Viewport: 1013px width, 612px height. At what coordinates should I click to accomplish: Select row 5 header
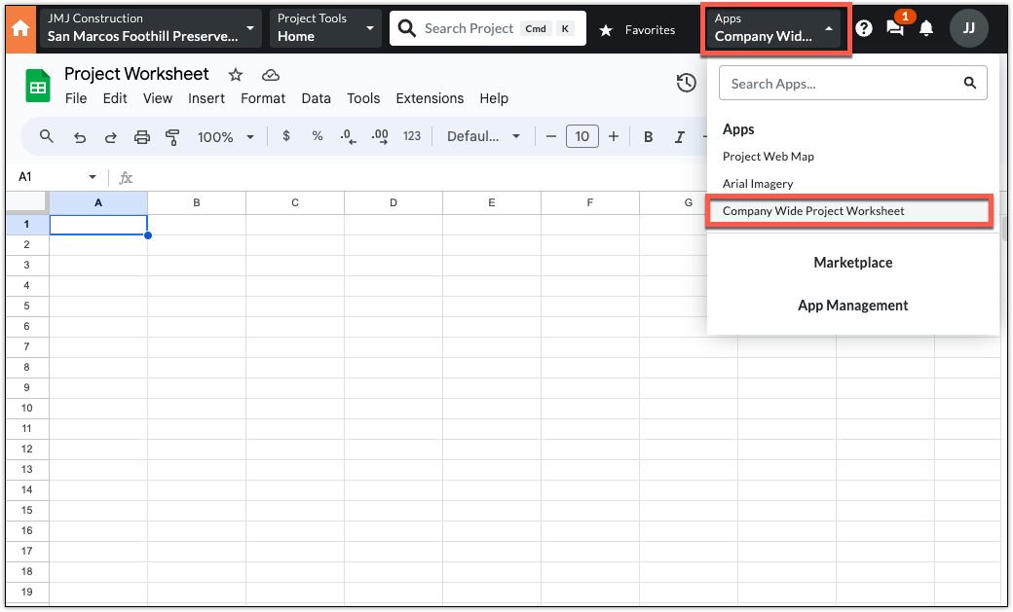pos(27,306)
